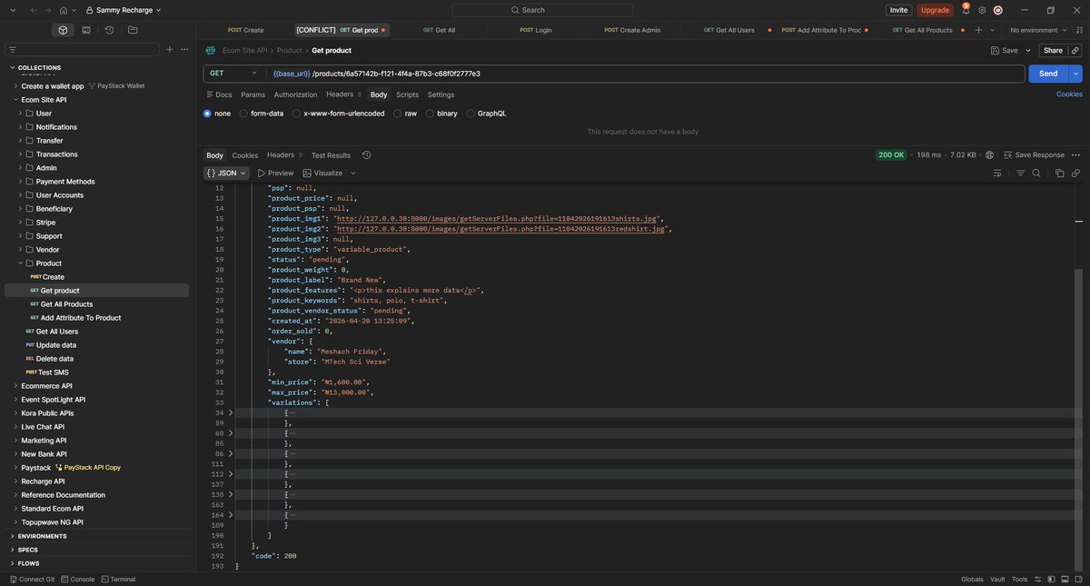Open the Scripts request tab

pyautogui.click(x=407, y=94)
